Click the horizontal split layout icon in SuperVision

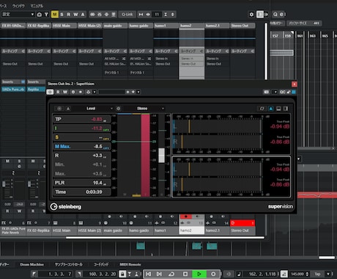coord(278,109)
